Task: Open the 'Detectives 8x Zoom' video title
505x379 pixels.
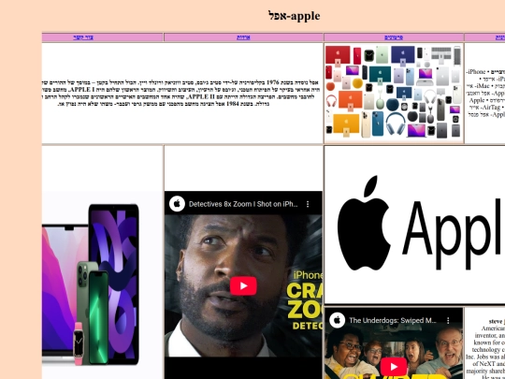Action: point(243,204)
